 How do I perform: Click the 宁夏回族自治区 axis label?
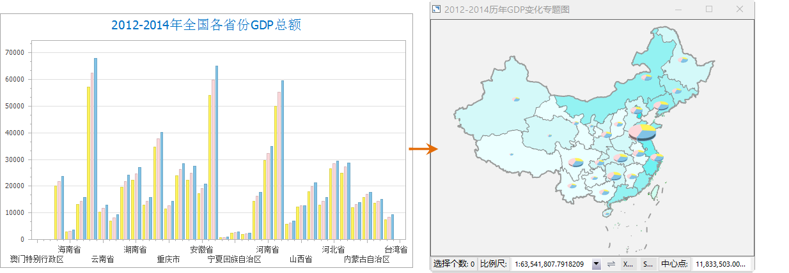[x=235, y=260]
